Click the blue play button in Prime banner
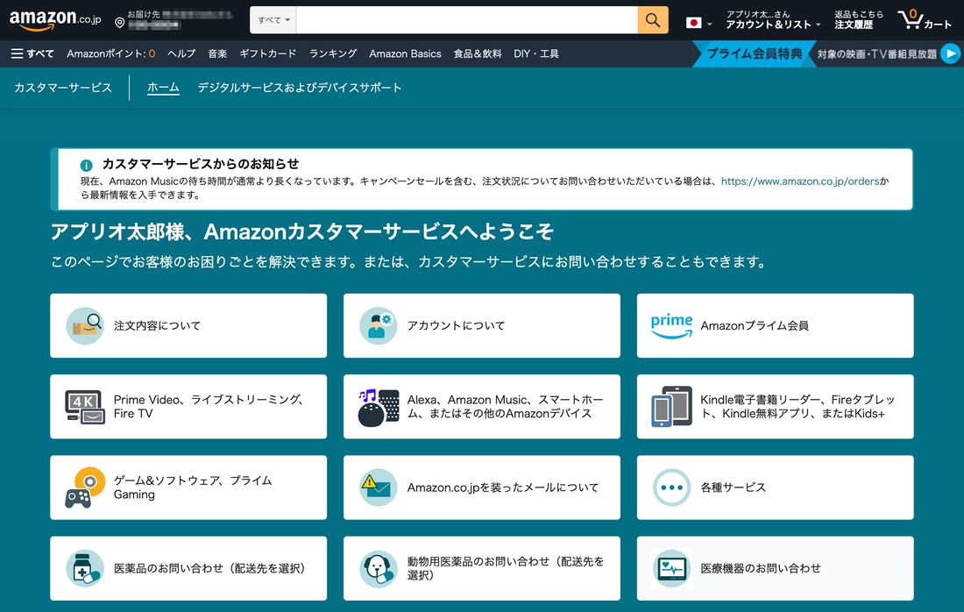 (951, 53)
